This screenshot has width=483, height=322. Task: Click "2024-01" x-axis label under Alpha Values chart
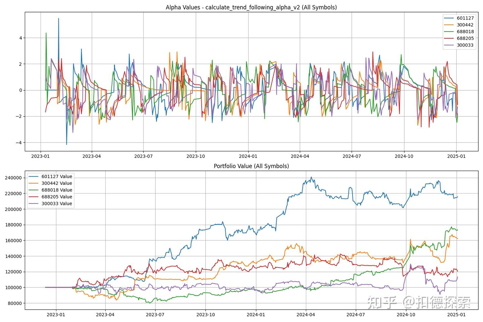tap(248, 156)
